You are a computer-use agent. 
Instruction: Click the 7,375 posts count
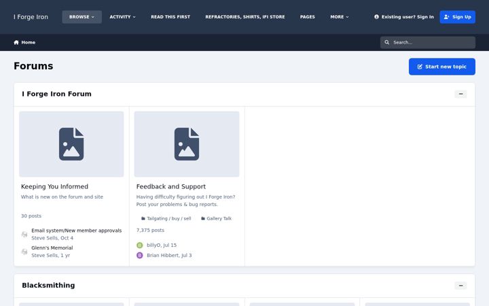tap(150, 230)
